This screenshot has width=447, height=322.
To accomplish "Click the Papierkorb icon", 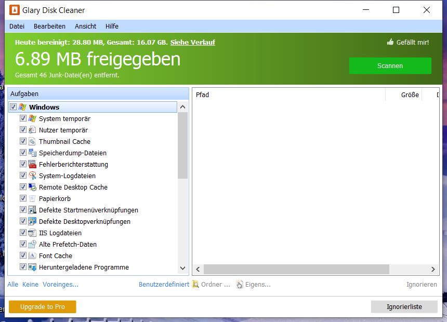I will click(32, 198).
